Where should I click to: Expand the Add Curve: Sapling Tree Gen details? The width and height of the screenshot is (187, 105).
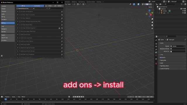coord(18,48)
